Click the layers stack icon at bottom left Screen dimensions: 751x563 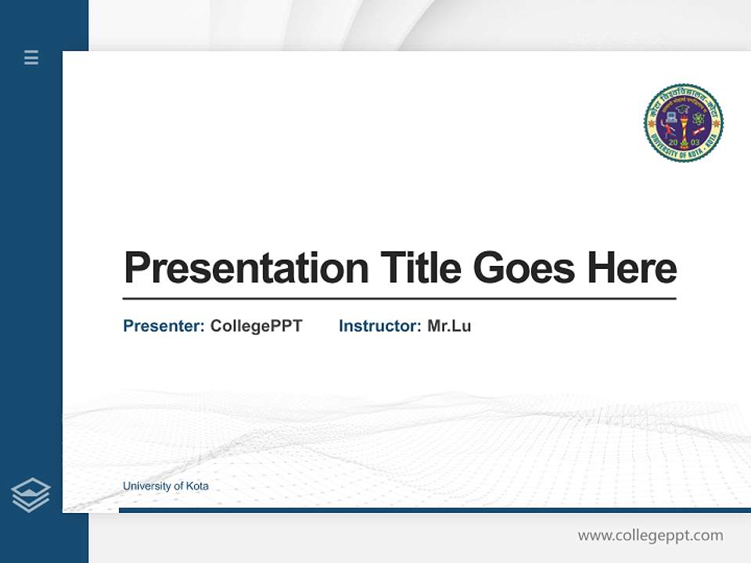(31, 493)
